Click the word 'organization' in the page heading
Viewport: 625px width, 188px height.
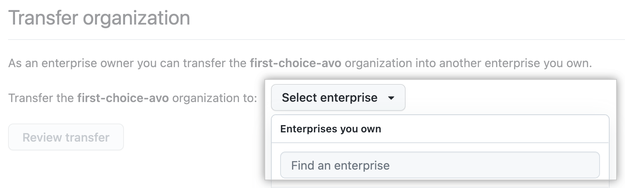click(136, 18)
